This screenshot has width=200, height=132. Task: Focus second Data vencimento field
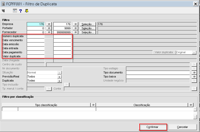click(x=62, y=40)
